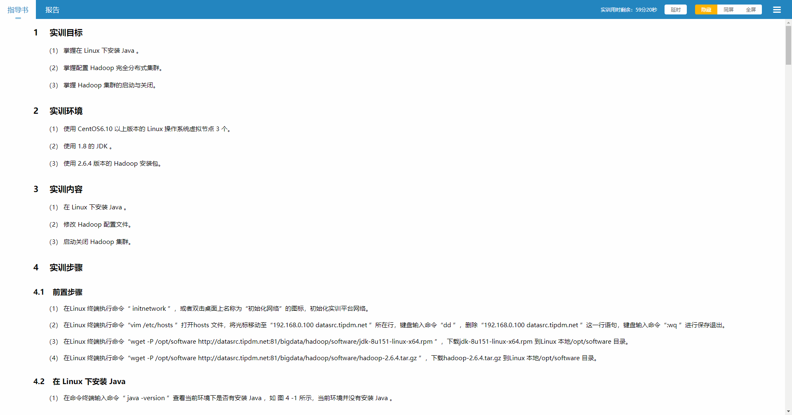The height and width of the screenshot is (415, 792).
Task: Click the java -version step line
Action: 222,398
